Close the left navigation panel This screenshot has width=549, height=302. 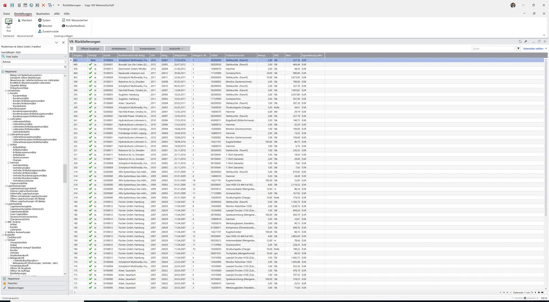pos(63,42)
